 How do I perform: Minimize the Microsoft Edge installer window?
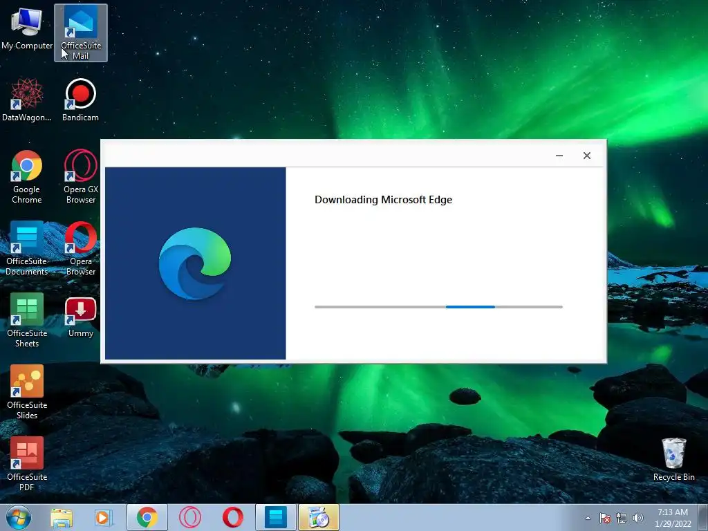[559, 156]
